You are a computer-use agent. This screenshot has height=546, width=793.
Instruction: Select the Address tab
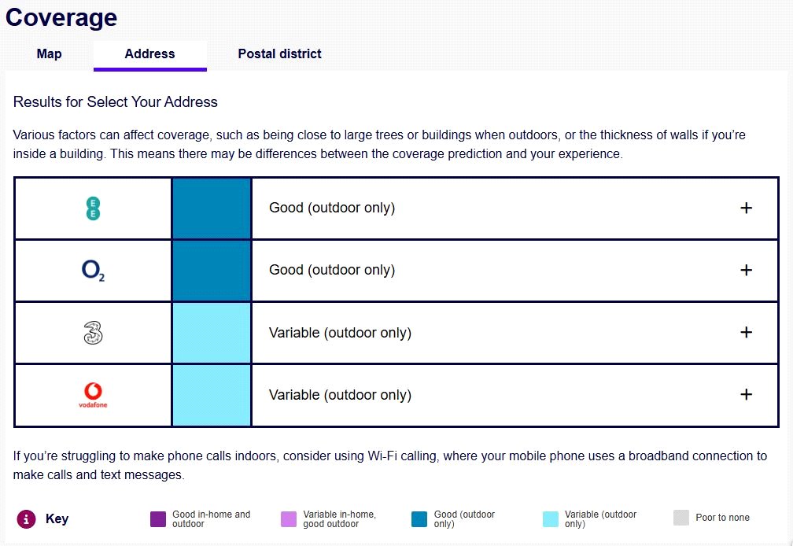pos(149,54)
